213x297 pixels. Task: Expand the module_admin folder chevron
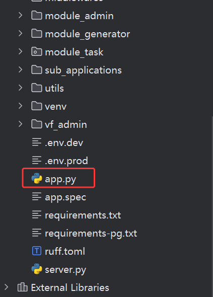coord(21,15)
